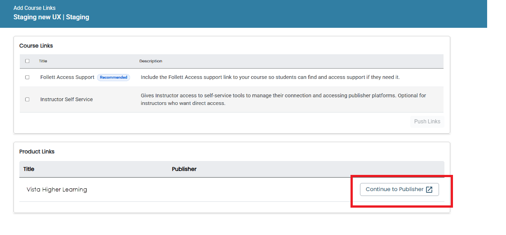Click the Description column header
Viewport: 506px width, 235px height.
click(151, 61)
